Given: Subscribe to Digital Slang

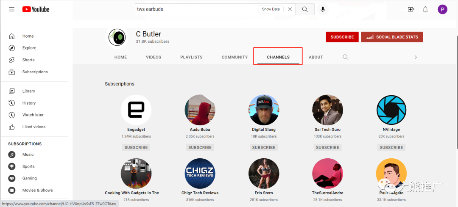Looking at the screenshot, I should pos(264,147).
